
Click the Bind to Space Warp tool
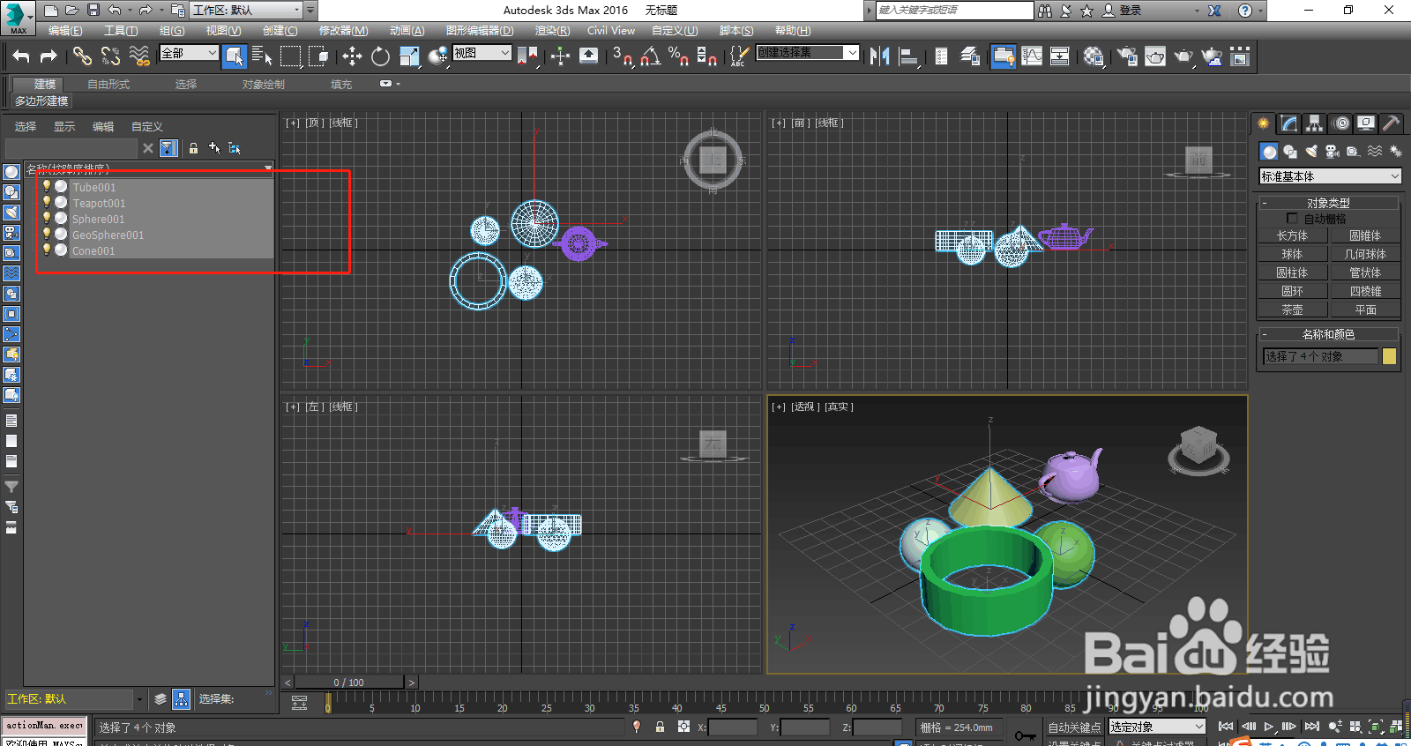[x=139, y=56]
